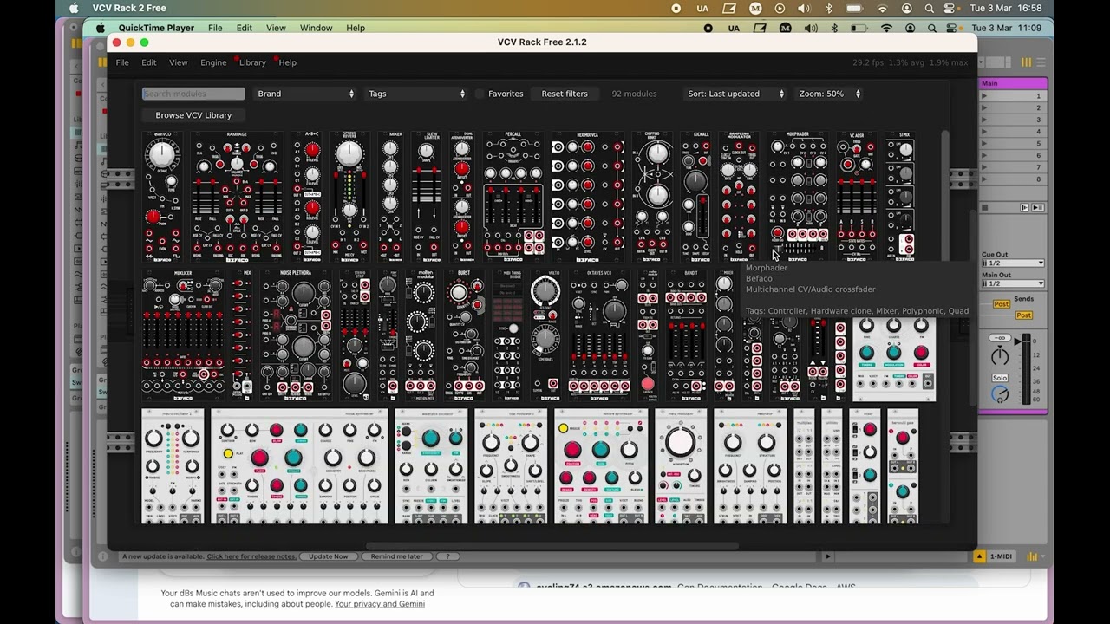The height and width of the screenshot is (624, 1110).
Task: Pick the Rampage module thumbnail
Action: [237, 197]
